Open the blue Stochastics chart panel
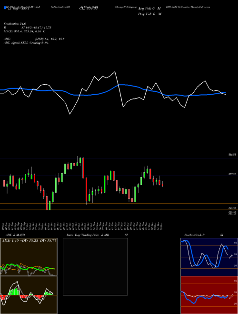 (x=209, y=257)
